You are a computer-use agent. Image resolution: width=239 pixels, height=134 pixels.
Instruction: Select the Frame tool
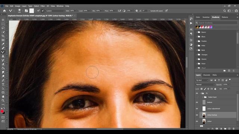pyautogui.click(x=3, y=40)
